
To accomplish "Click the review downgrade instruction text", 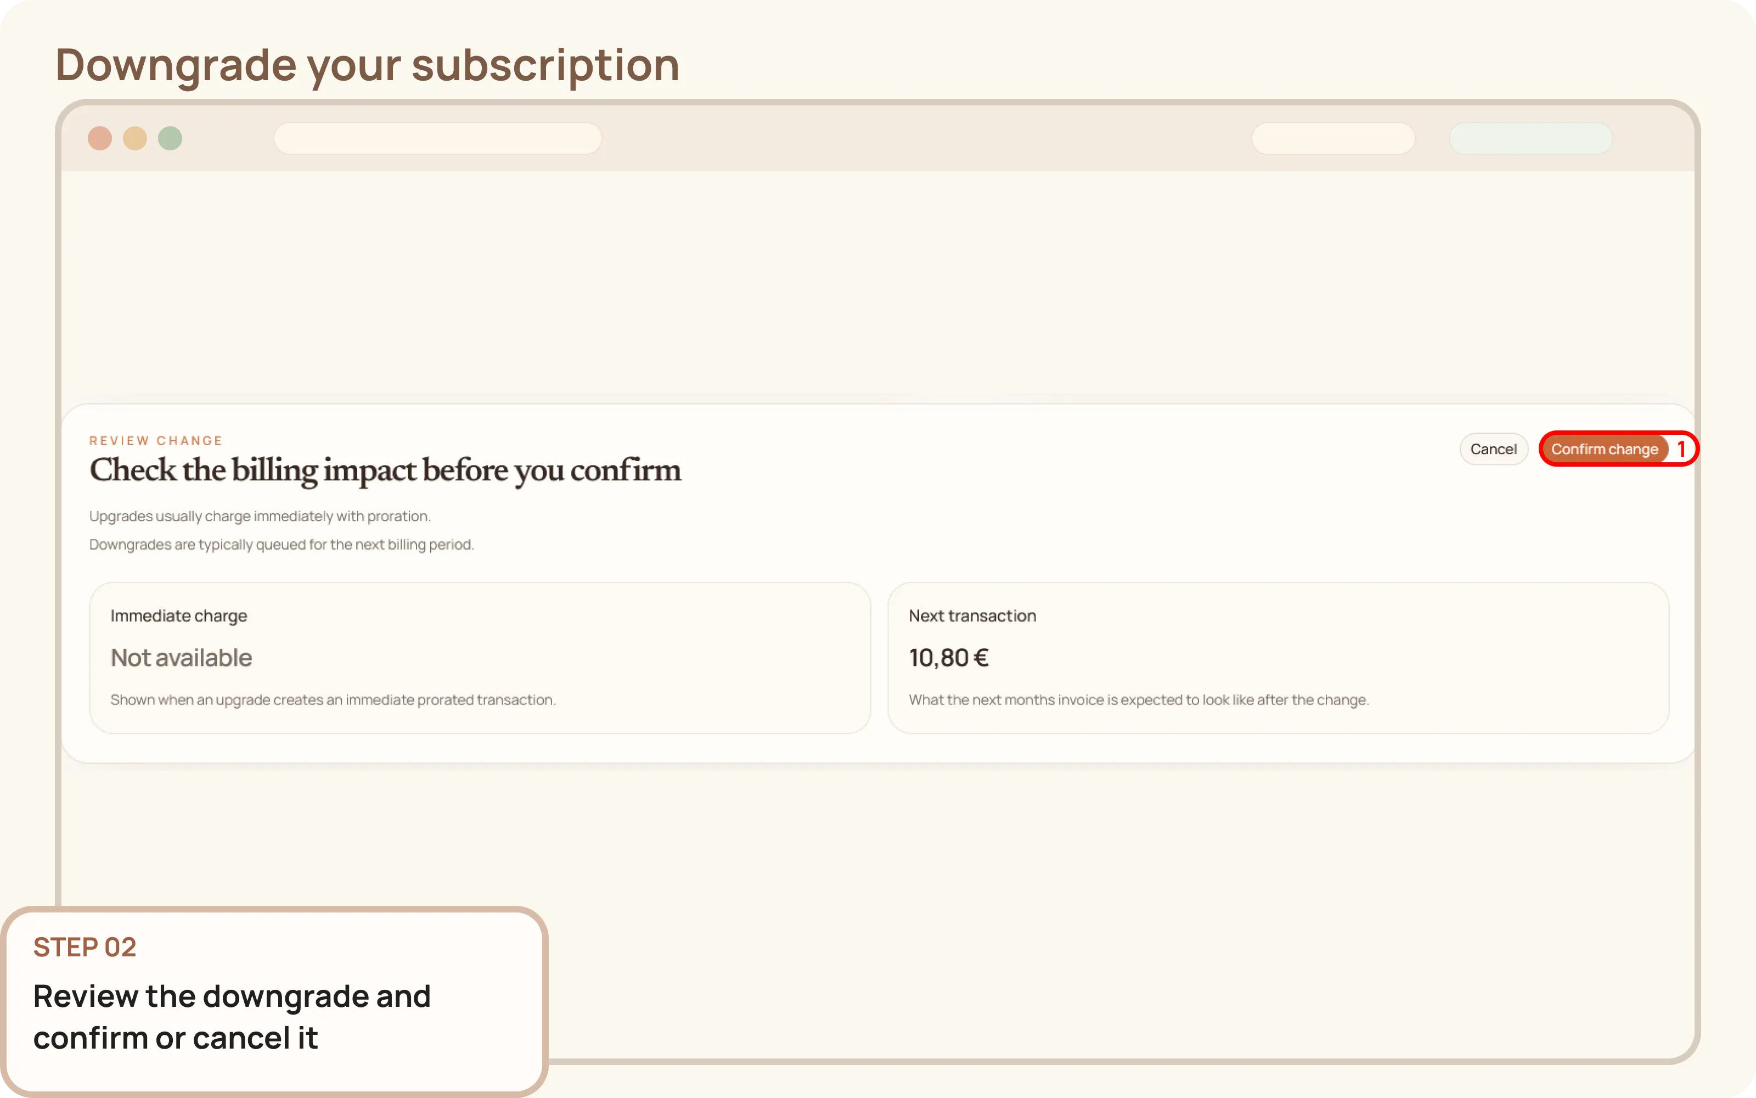I will (x=232, y=1016).
